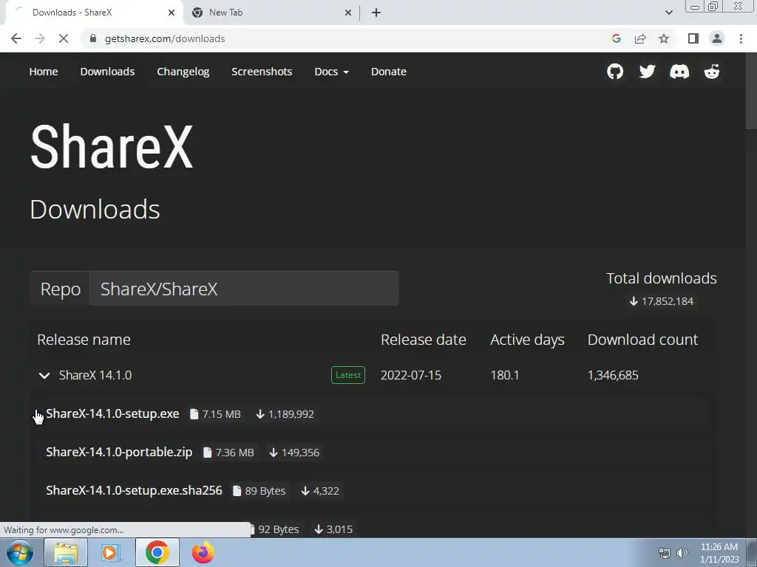This screenshot has height=567, width=757.
Task: Click the Active days column header
Action: (x=527, y=340)
